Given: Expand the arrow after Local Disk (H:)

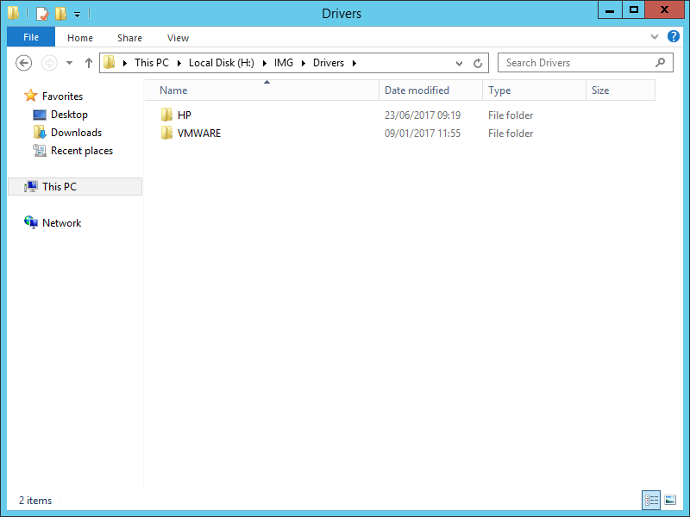Looking at the screenshot, I should pos(265,63).
